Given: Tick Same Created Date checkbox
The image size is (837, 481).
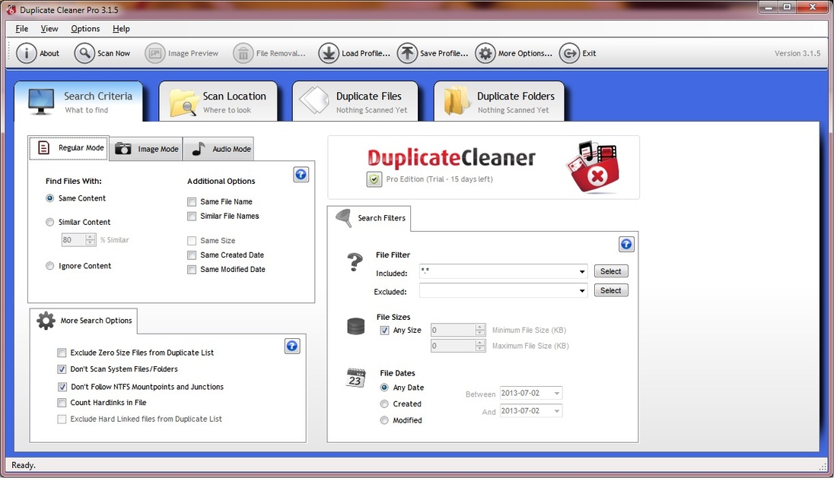Looking at the screenshot, I should (192, 255).
